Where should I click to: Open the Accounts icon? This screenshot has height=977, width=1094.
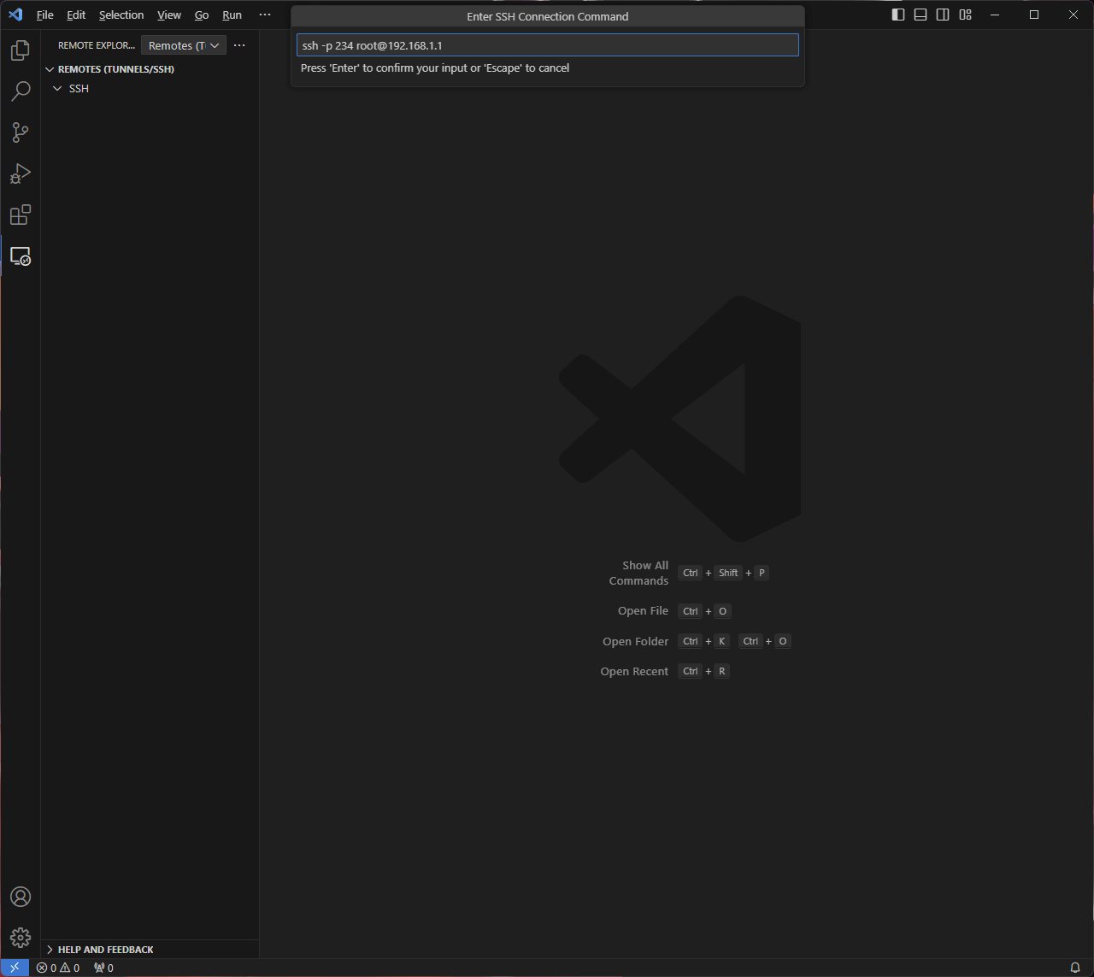(x=21, y=897)
